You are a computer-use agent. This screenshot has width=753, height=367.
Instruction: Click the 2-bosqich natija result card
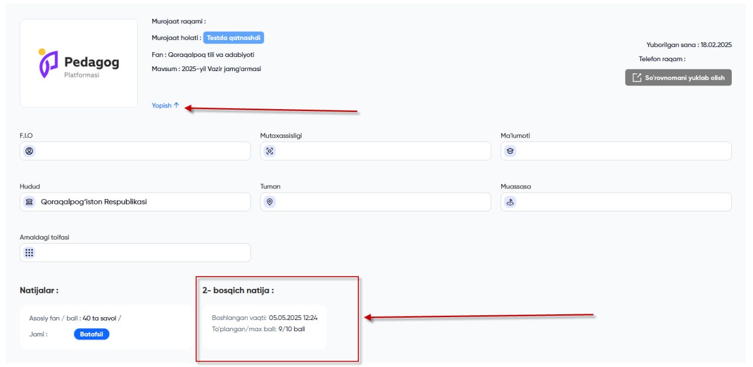click(x=264, y=326)
